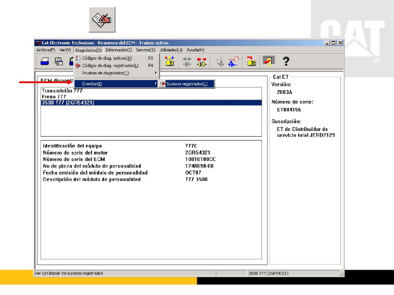The image size is (394, 295).
Task: Open the Utilidades(U) menu
Action: coord(171,50)
